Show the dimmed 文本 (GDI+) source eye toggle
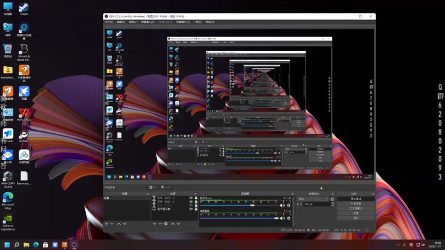445x250 pixels. [191, 205]
